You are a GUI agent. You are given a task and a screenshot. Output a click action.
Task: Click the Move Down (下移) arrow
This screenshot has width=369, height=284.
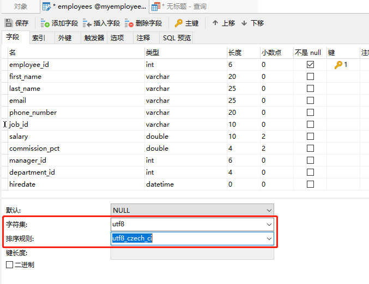tap(244, 23)
